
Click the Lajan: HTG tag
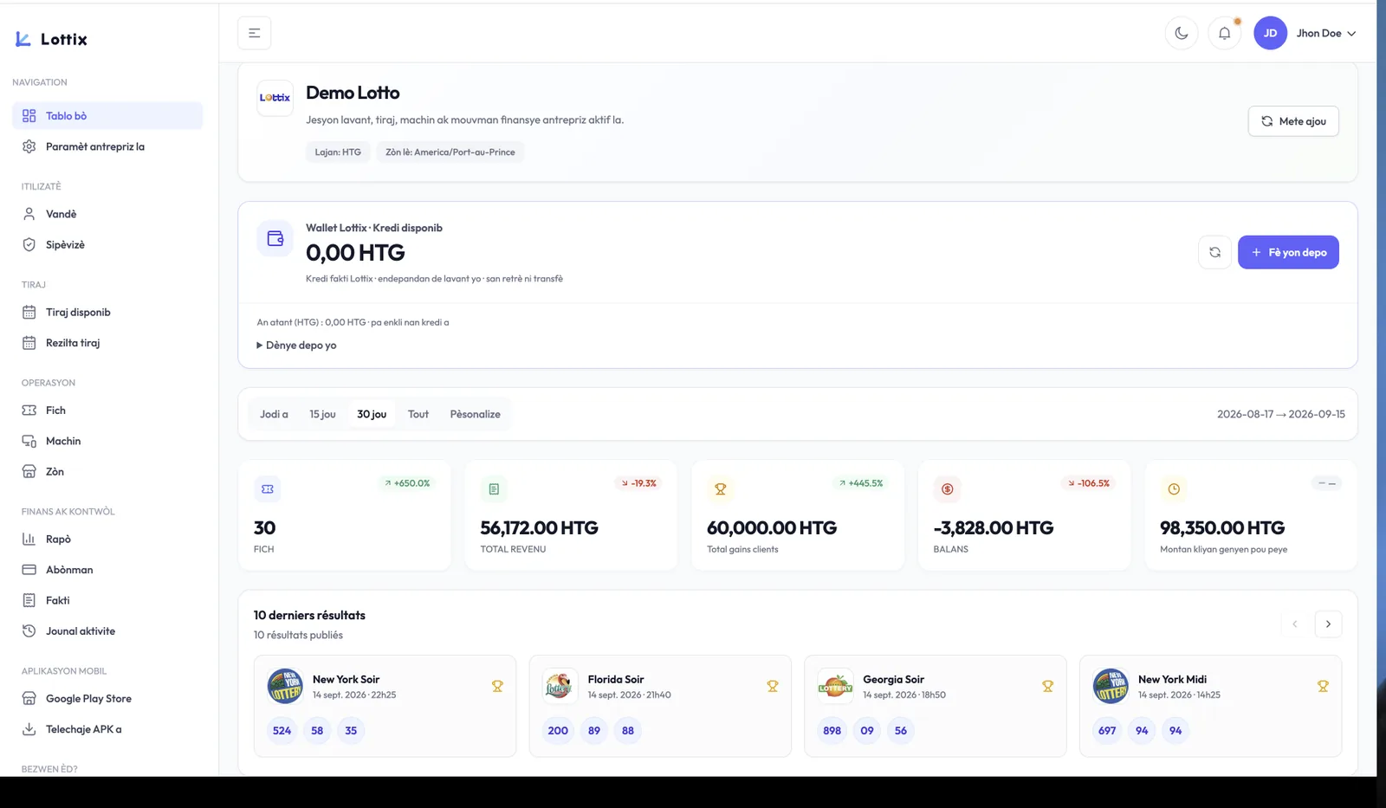click(338, 152)
